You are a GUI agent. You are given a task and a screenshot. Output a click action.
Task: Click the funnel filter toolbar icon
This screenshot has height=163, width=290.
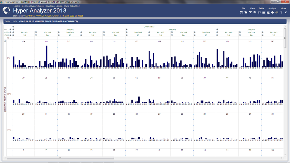point(250,12)
